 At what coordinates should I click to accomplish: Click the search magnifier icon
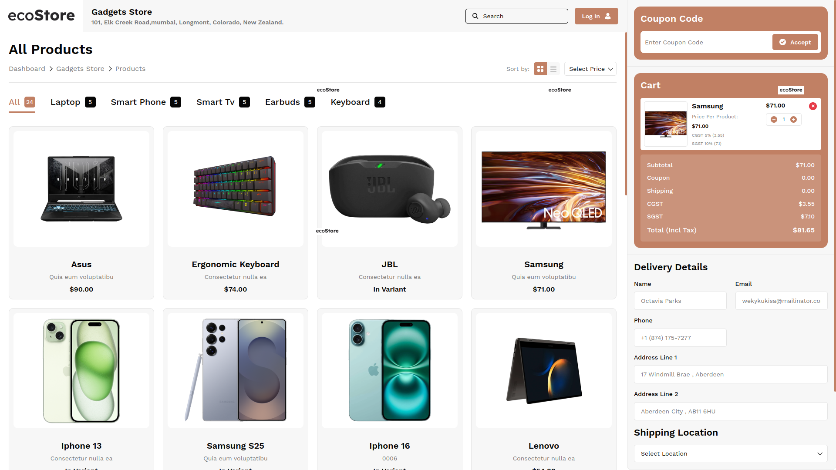pos(475,16)
